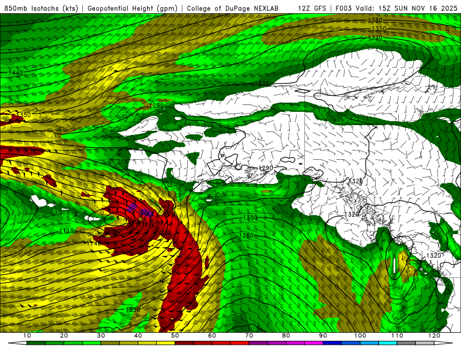Click the 20 knot colorbar label
The height and width of the screenshot is (346, 461).
(x=64, y=336)
